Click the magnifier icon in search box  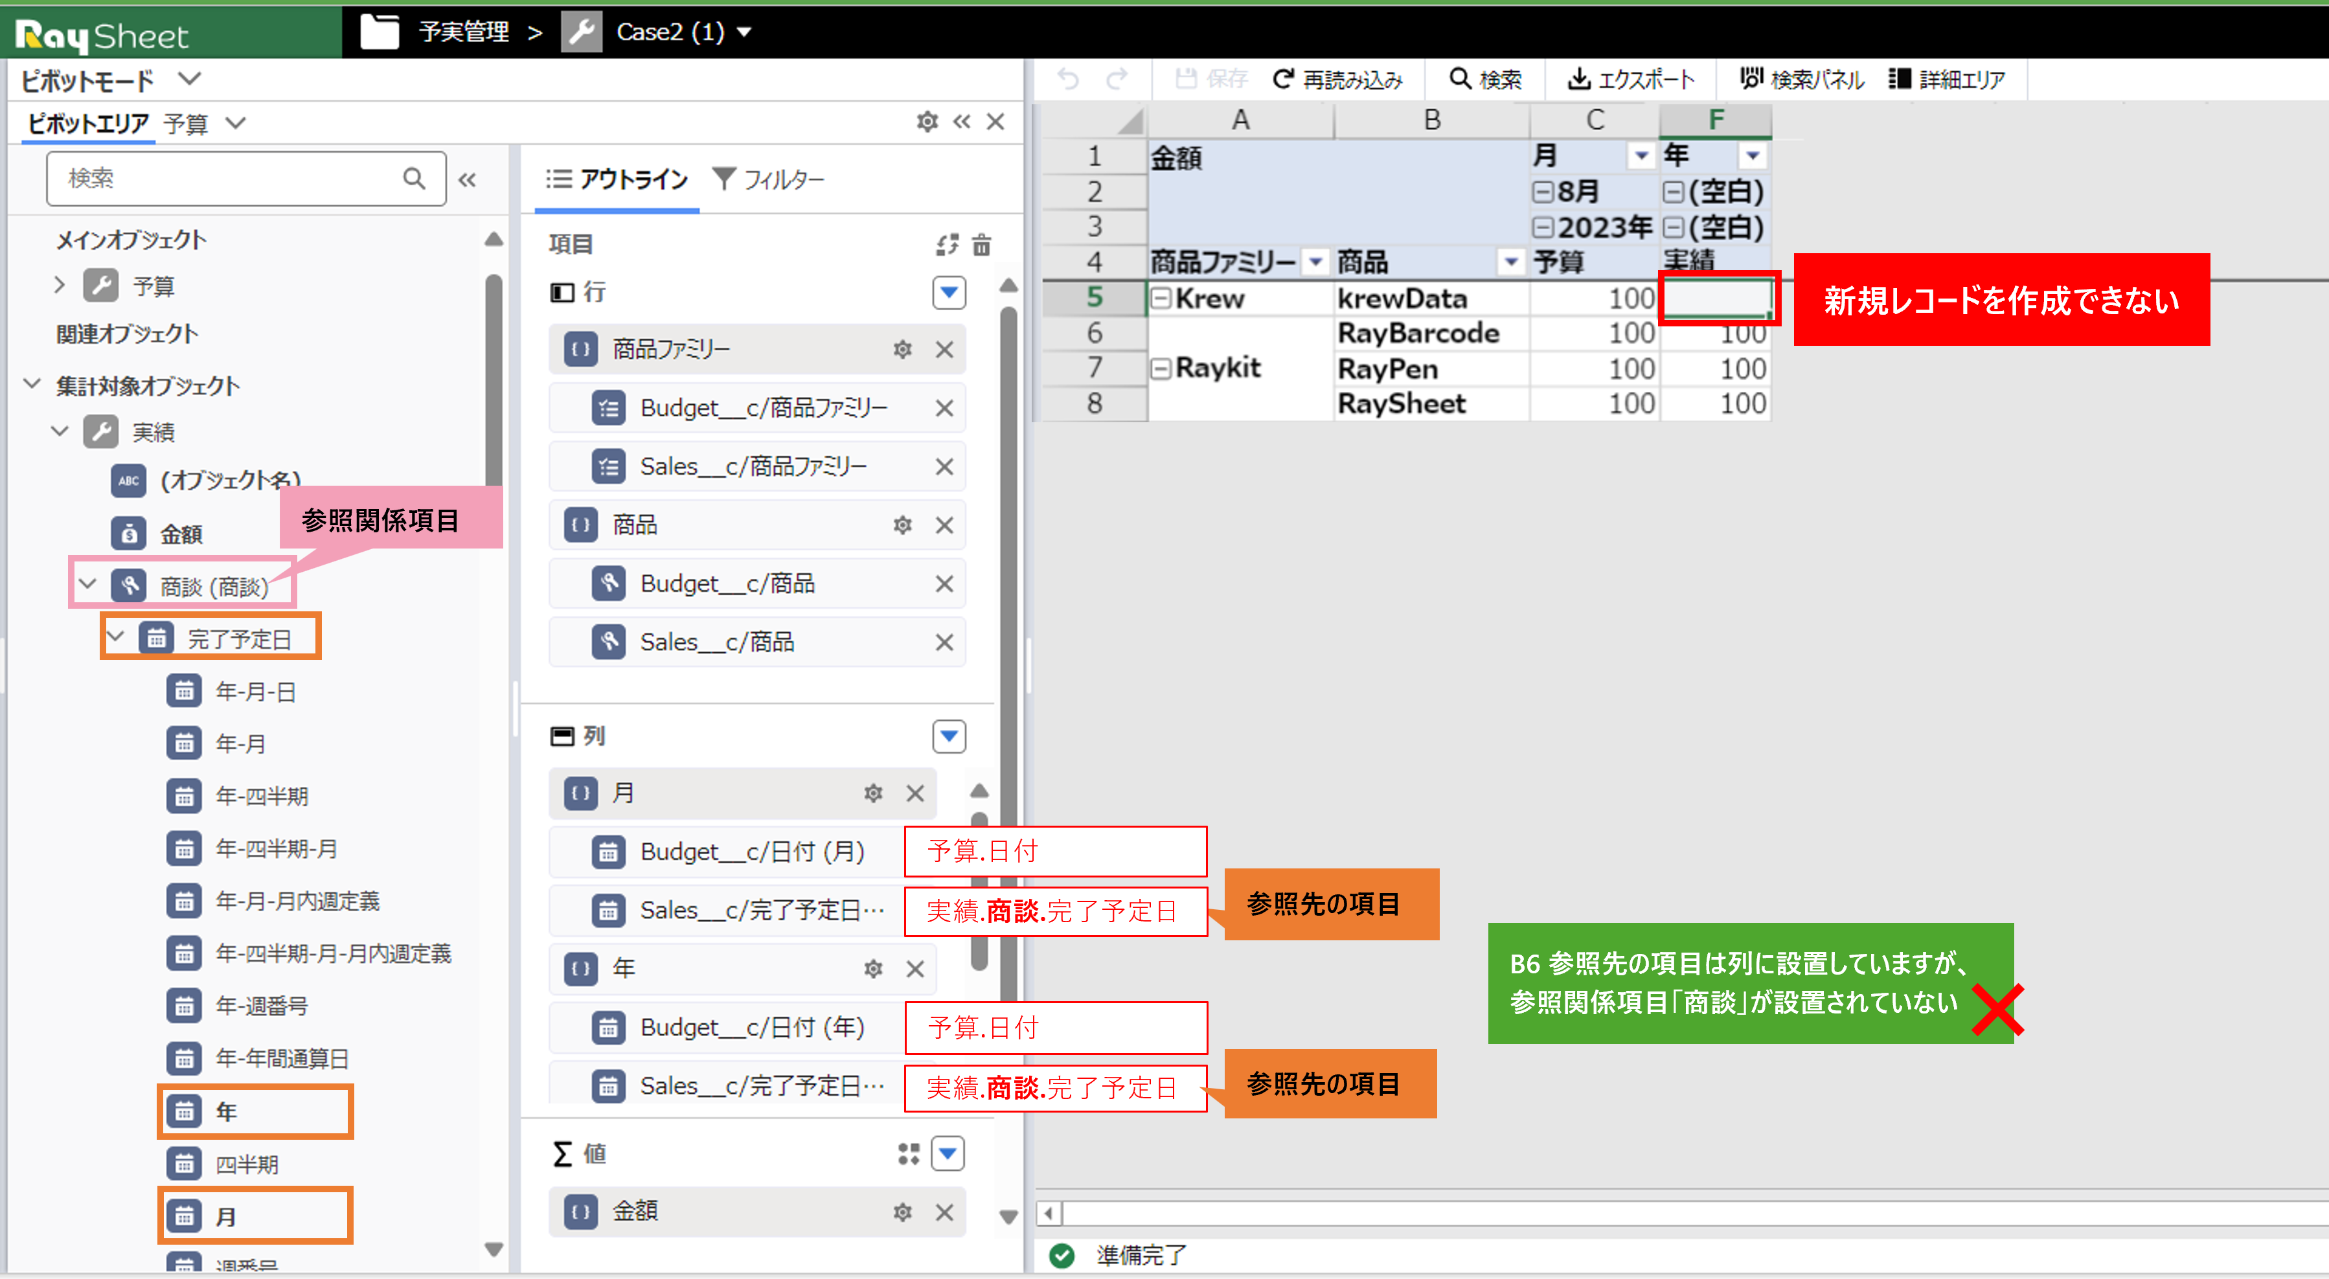click(x=414, y=178)
